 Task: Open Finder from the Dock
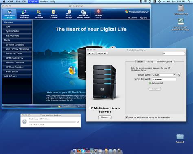(x=75, y=150)
